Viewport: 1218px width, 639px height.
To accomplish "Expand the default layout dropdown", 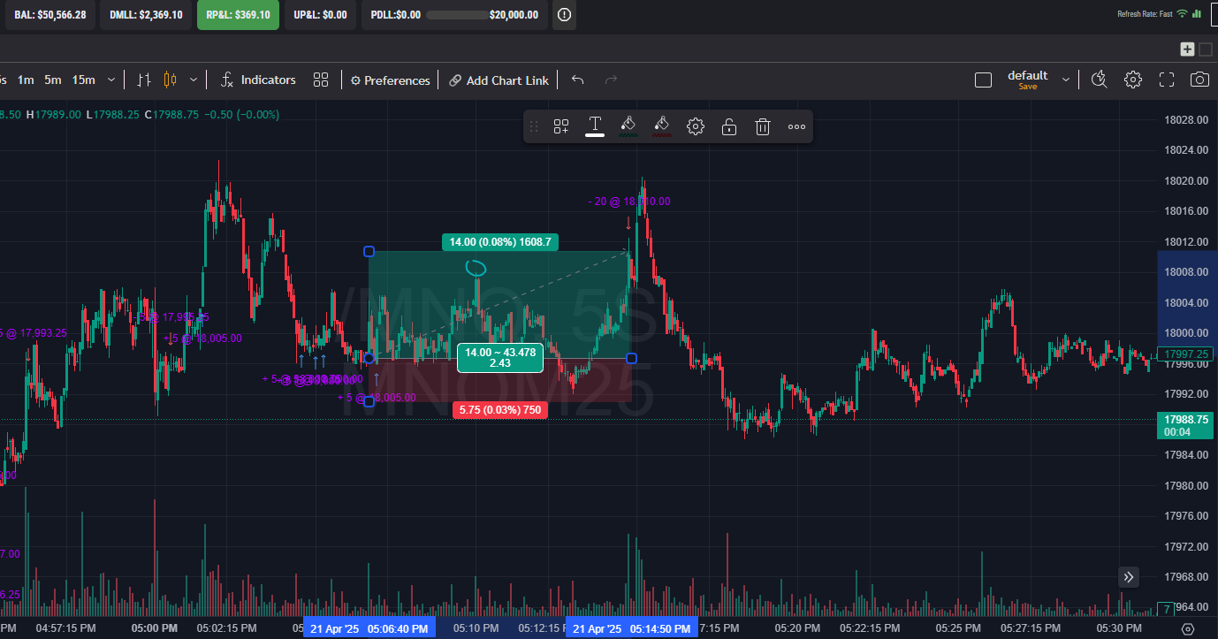I will pos(1066,80).
